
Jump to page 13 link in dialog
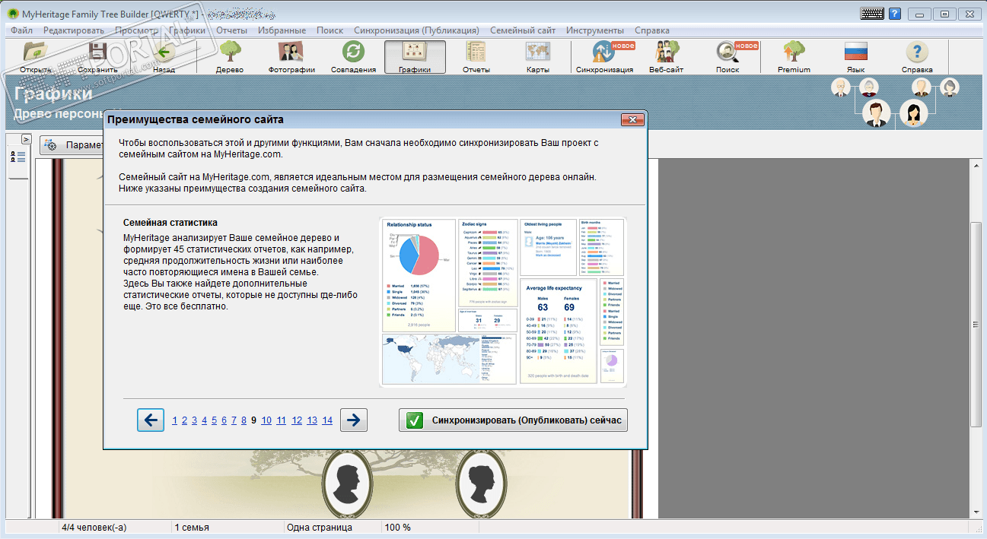[312, 420]
